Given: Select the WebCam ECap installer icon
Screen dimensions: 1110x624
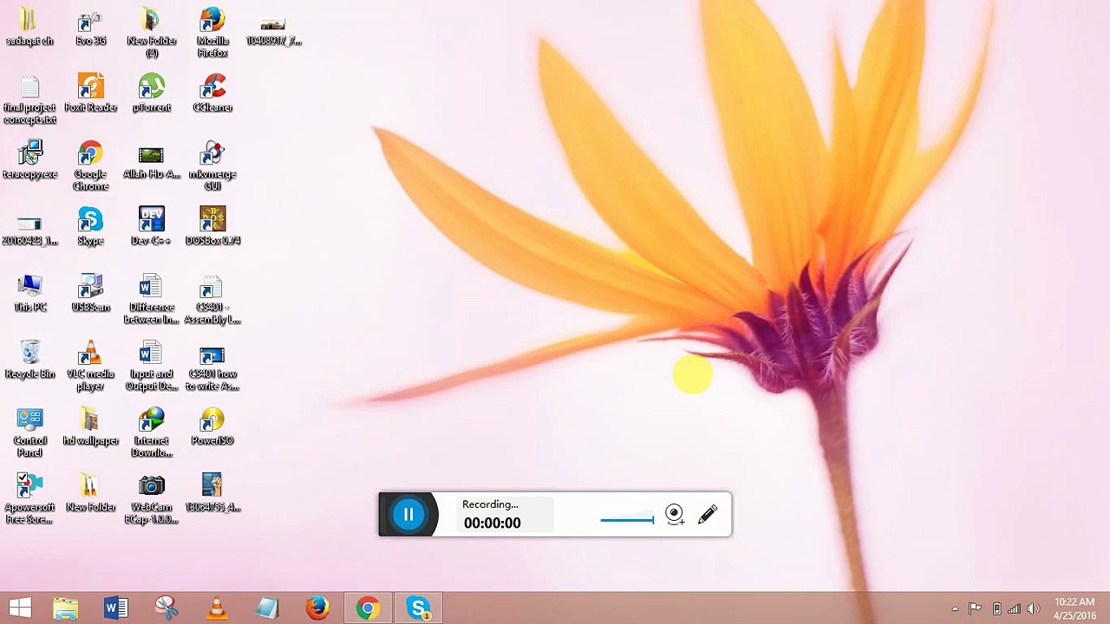Looking at the screenshot, I should [151, 500].
